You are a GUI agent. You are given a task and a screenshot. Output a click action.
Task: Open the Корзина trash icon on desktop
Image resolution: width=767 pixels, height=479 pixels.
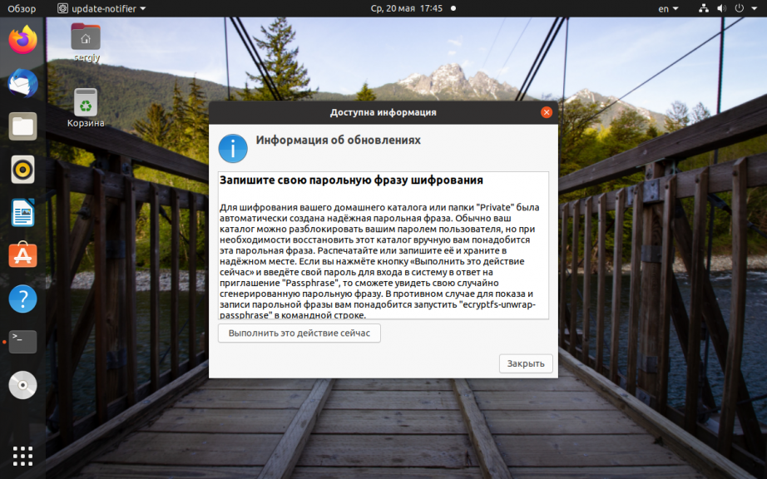point(86,108)
